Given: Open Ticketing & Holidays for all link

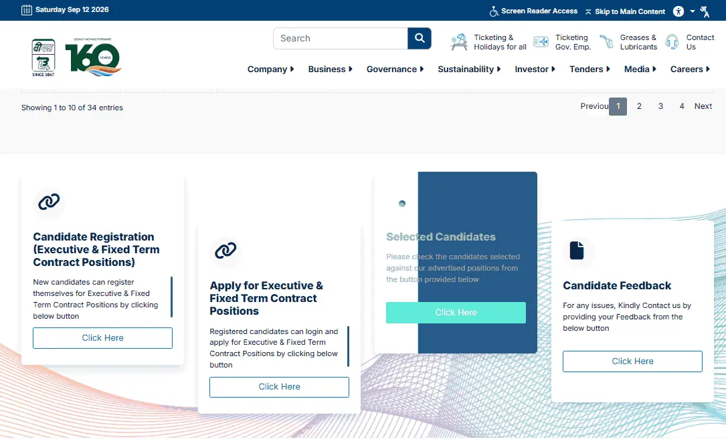Looking at the screenshot, I should 500,42.
